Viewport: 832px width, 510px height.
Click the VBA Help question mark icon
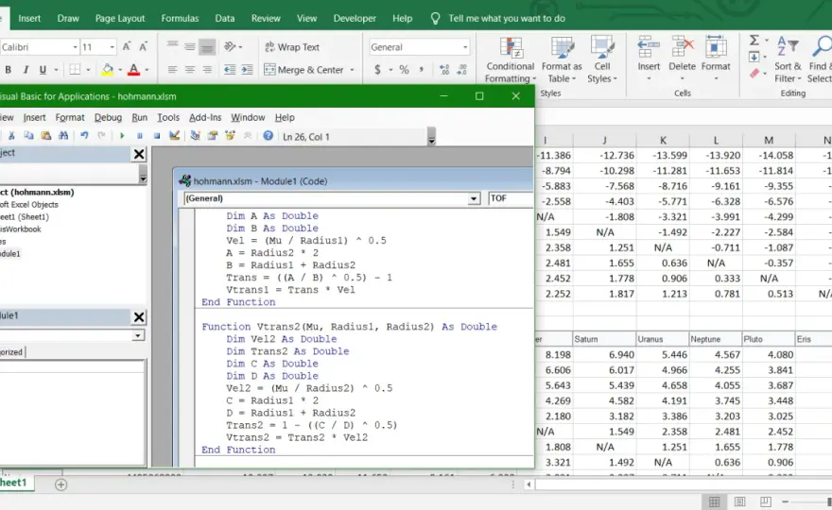click(x=268, y=136)
